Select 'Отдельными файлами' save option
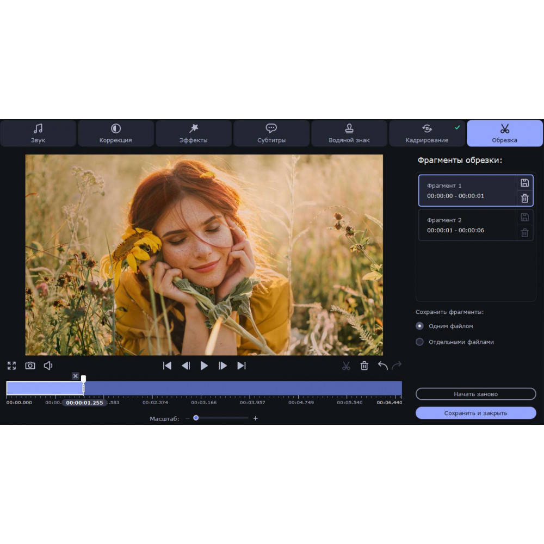 419,342
